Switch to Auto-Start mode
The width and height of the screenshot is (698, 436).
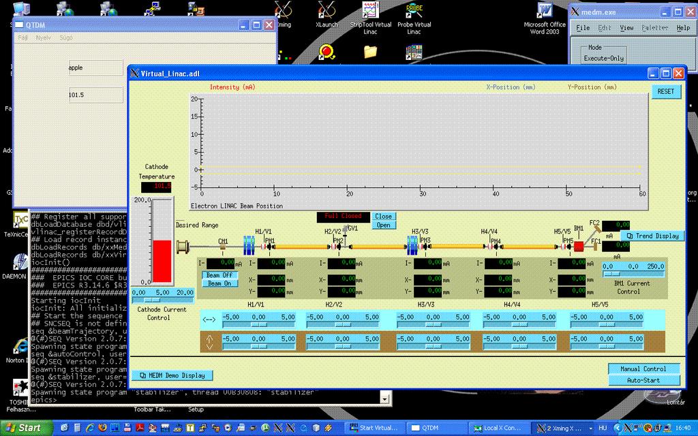coord(643,380)
